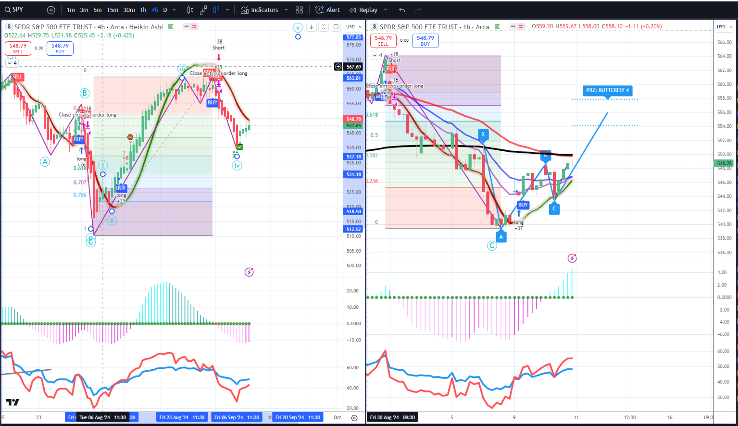
Task: Click the circled S symbol logo on 1h chart
Action: [375, 27]
